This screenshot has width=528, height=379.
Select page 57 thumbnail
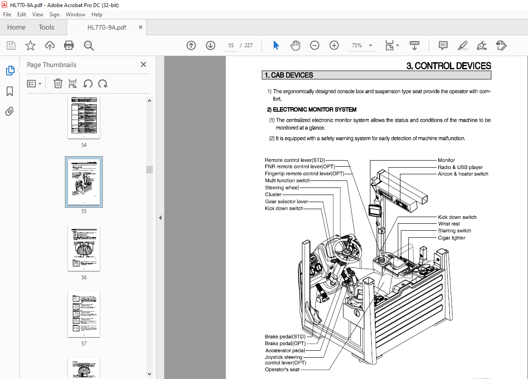tap(84, 315)
